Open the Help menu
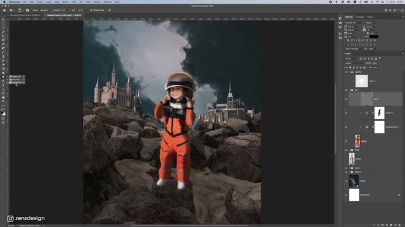This screenshot has width=405, height=227. [x=117, y=2]
